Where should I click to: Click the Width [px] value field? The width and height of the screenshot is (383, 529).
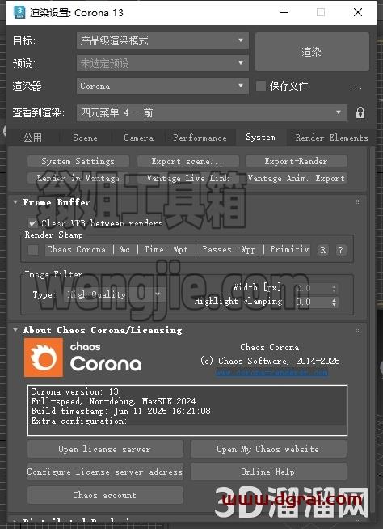[312, 289]
